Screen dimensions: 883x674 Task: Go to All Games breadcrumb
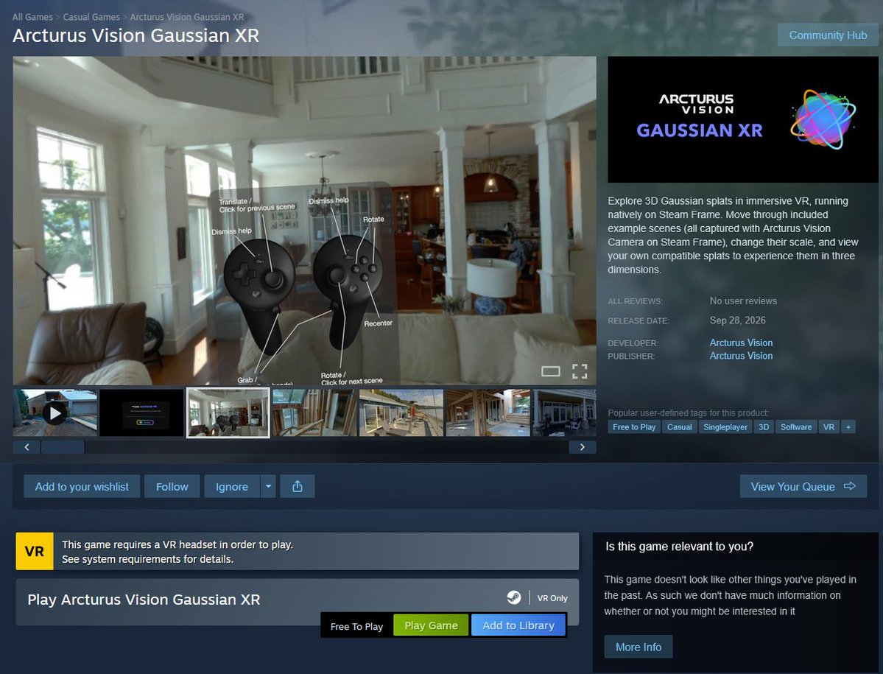click(x=32, y=17)
